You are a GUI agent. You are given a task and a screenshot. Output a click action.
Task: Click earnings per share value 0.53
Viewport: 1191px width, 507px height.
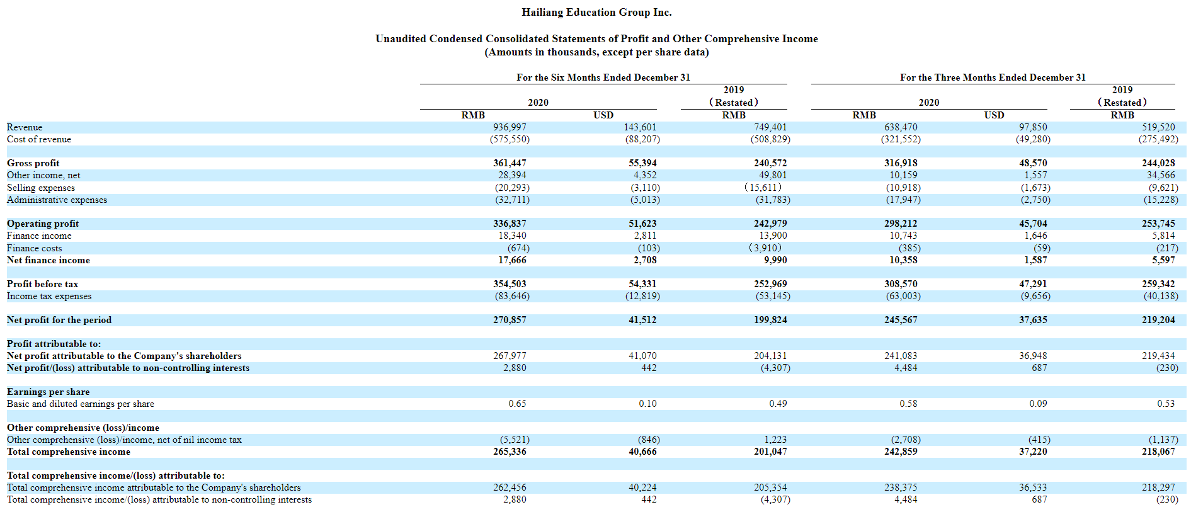[1166, 404]
